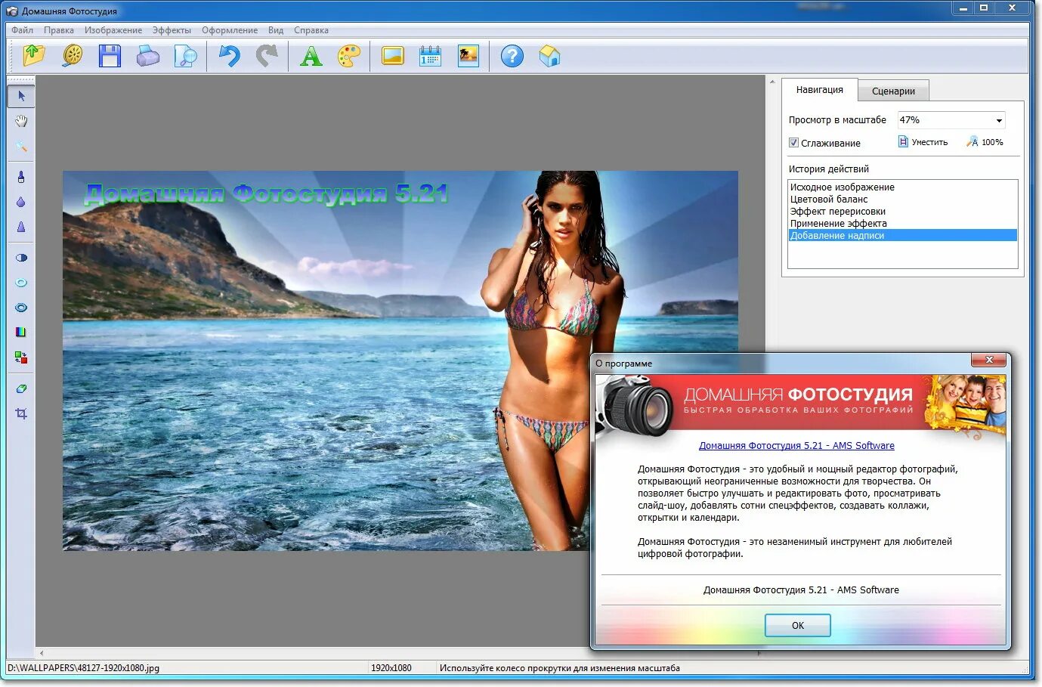
Task: Open help with the blue question mark icon
Action: coord(512,55)
